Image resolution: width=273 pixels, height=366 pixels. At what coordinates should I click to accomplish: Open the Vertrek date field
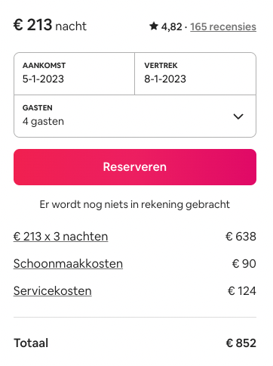195,73
